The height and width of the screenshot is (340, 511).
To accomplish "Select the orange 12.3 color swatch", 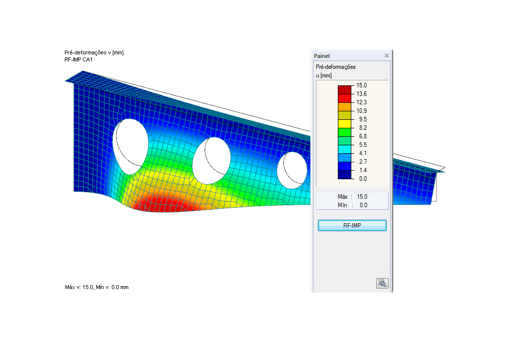I will click(344, 107).
